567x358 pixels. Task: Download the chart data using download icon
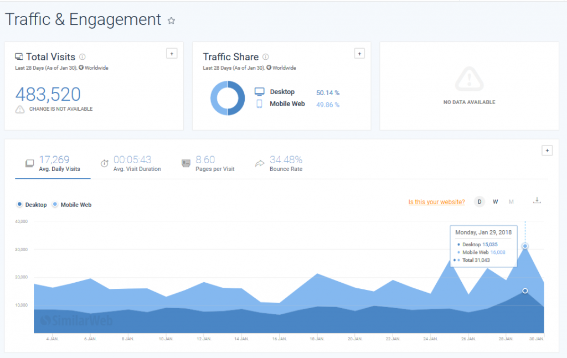[x=536, y=200]
